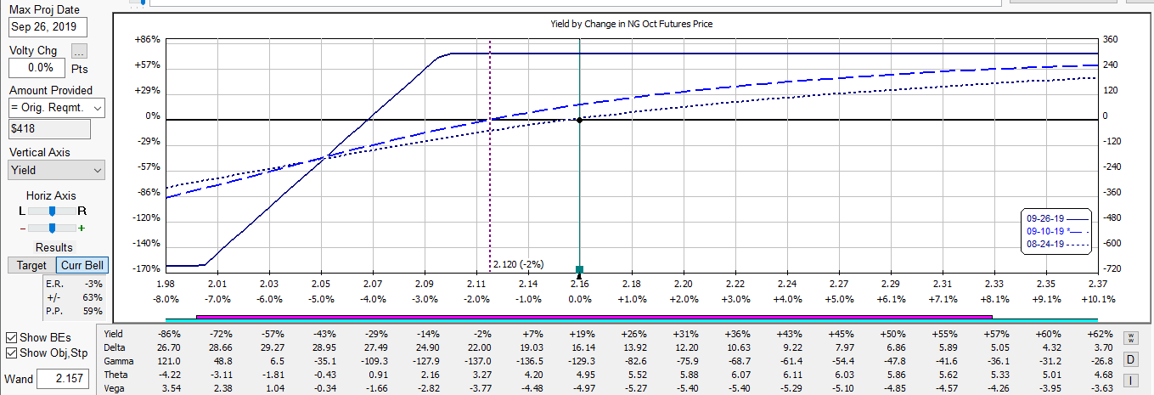Viewport: 1154px width, 395px height.
Task: Click the Gamma value -137.0
Action: (x=478, y=361)
